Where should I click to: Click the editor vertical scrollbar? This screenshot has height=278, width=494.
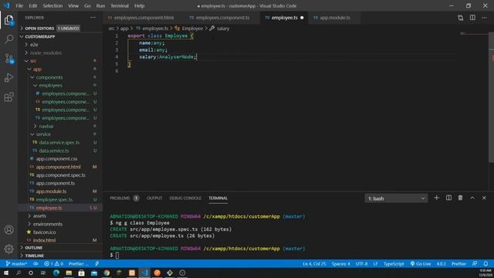(x=492, y=98)
